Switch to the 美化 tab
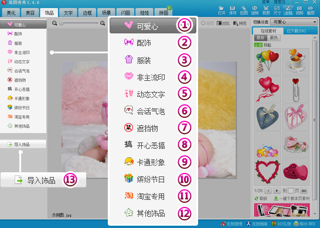320x228 pixels. pos(11,13)
